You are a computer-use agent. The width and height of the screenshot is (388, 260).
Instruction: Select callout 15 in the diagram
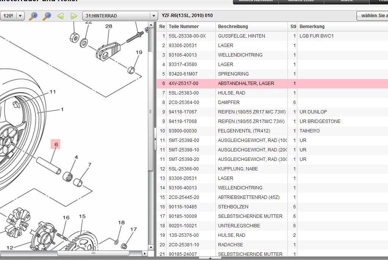82,216
